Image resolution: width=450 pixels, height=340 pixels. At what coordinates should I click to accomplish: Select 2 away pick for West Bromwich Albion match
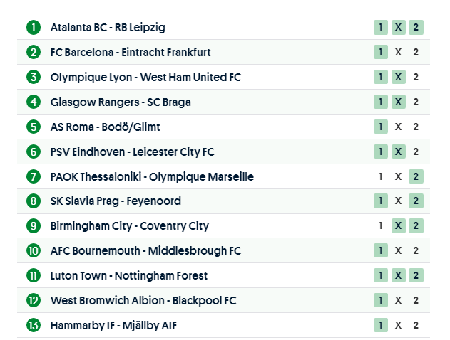tap(416, 300)
